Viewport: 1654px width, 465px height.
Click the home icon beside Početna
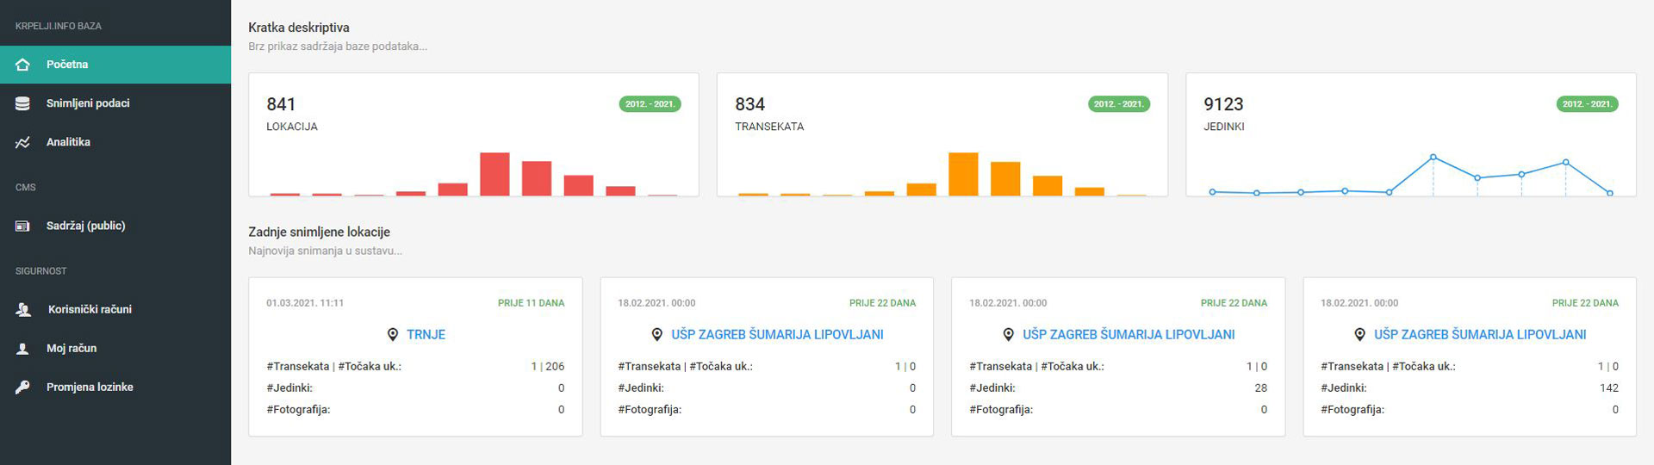tap(22, 65)
